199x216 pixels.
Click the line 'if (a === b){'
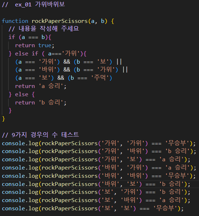[30, 37]
